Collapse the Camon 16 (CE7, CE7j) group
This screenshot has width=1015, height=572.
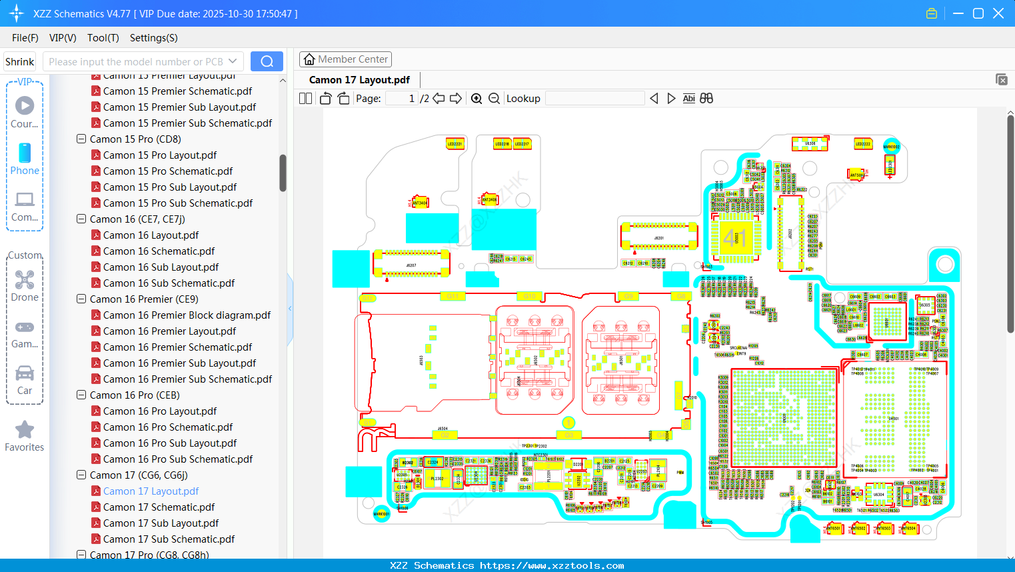click(x=81, y=219)
